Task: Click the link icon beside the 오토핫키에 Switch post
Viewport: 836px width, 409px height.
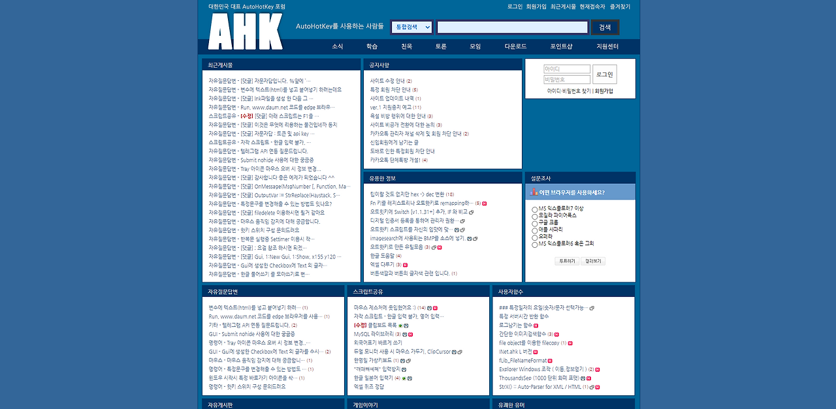Action: pos(472,212)
